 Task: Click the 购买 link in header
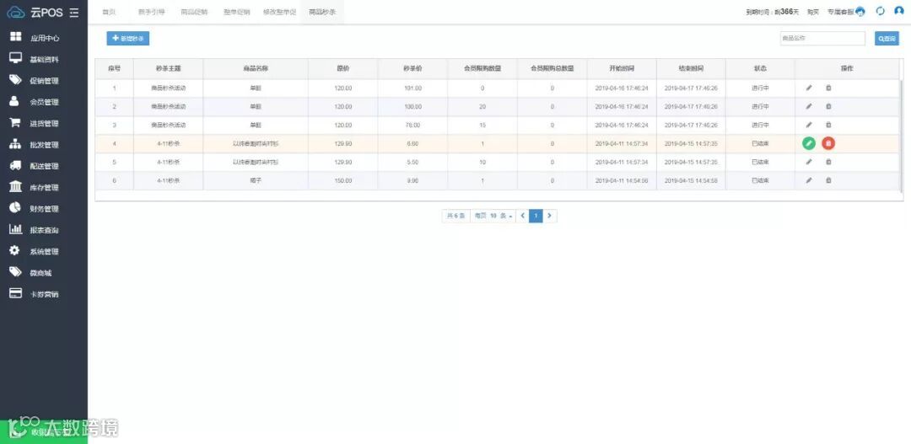813,12
